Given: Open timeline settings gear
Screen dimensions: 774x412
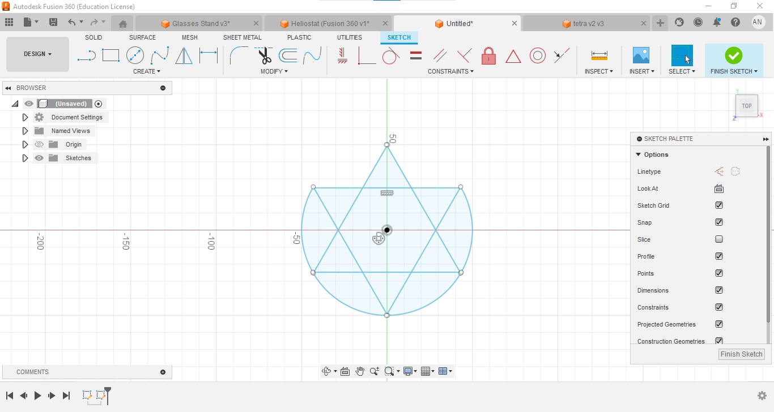Looking at the screenshot, I should point(762,396).
